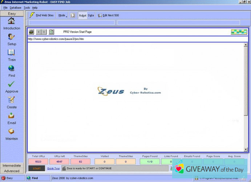Select the Find globe icon
Screen dimensions: 251x182
point(12,68)
